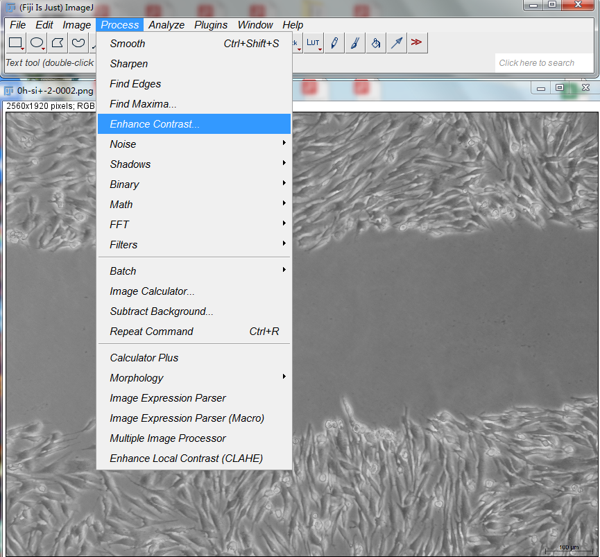Viewport: 600px width, 557px height.
Task: Select the Flood Fill bucket tool
Action: click(x=376, y=43)
